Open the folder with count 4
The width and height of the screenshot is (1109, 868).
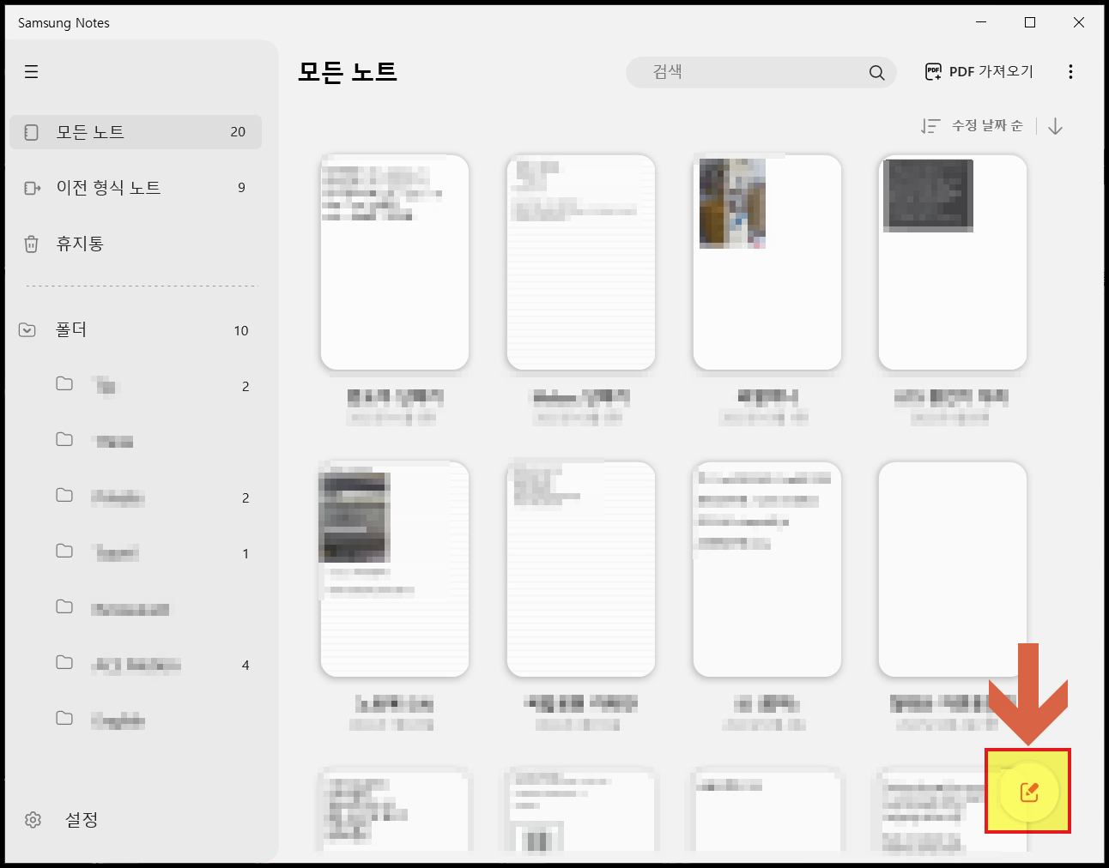point(155,665)
